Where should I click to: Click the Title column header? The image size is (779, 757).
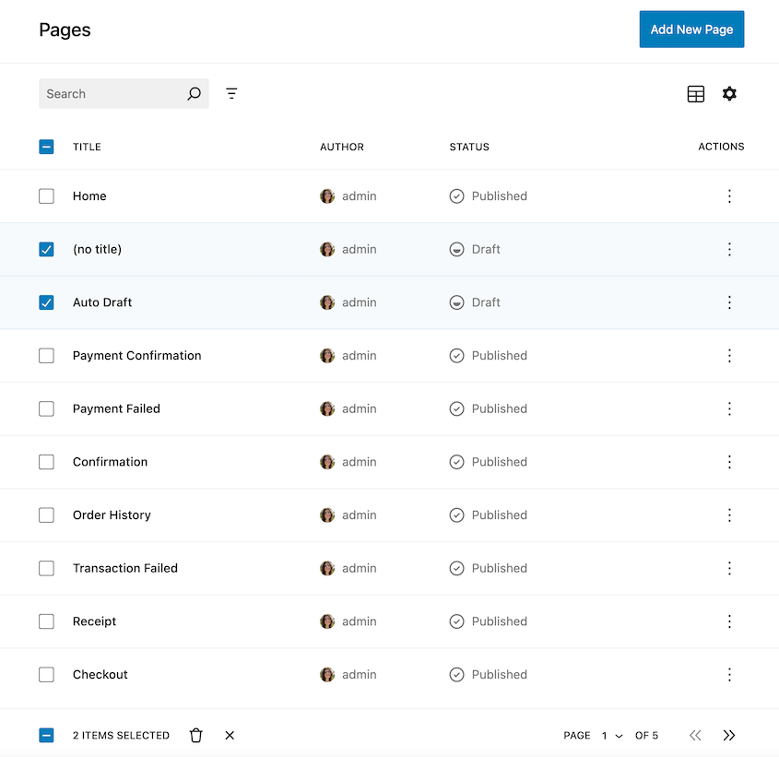tap(87, 147)
